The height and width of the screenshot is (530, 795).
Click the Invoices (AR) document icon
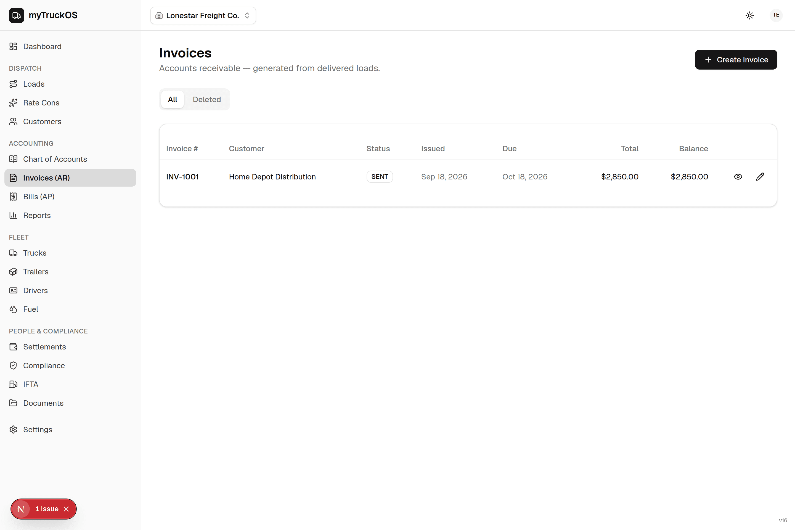pos(13,178)
